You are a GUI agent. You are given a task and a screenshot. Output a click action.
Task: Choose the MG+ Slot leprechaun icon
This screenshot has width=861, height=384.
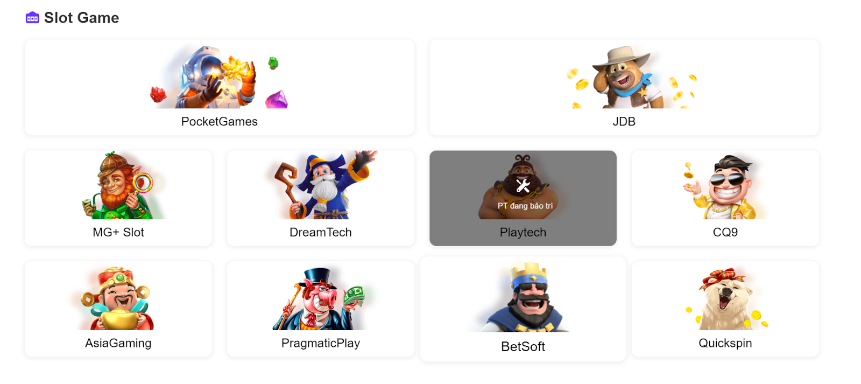[x=118, y=185]
